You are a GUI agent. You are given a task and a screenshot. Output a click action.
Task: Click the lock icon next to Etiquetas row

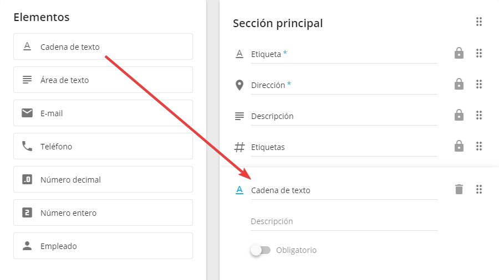(x=459, y=146)
